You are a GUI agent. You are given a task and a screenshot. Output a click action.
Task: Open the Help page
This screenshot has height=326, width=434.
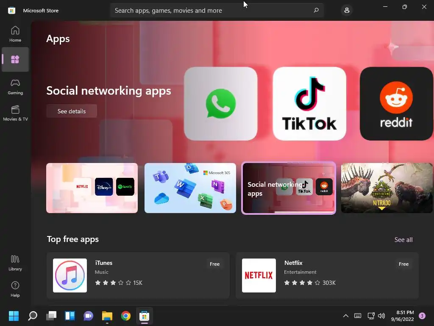tap(15, 289)
